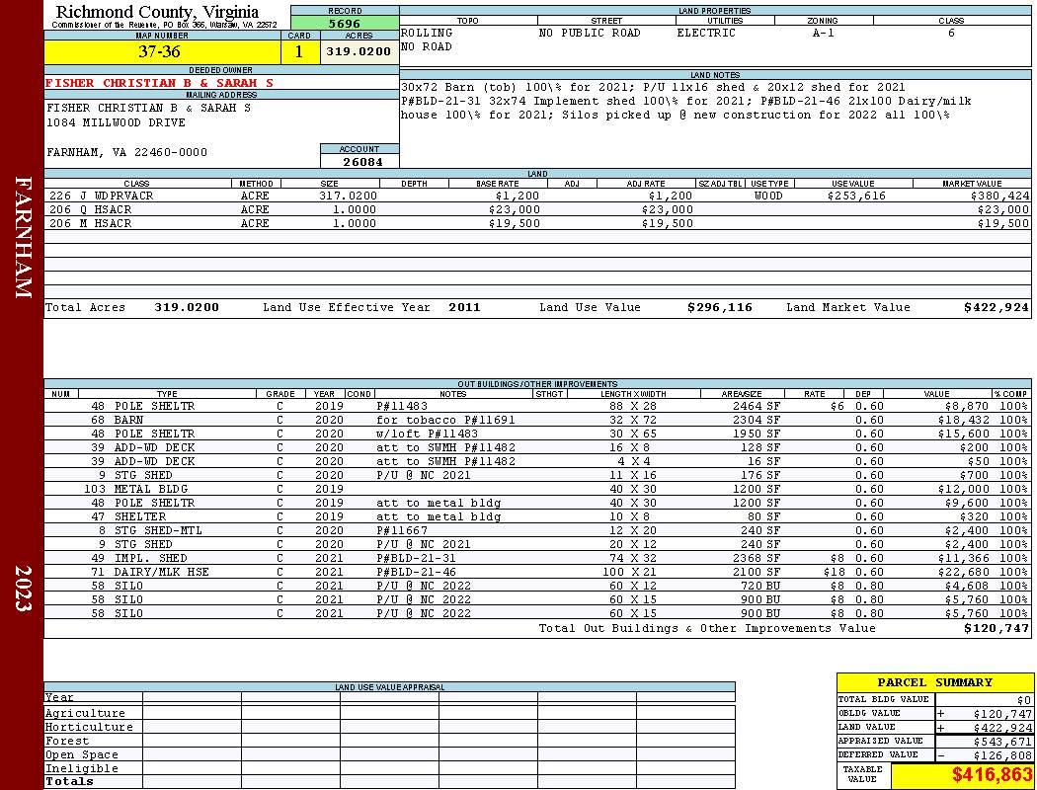Click appraised value $543,671
Image resolution: width=1037 pixels, height=790 pixels.
tap(1002, 742)
